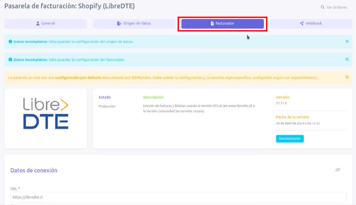Click the 'Estado' column heading
Image resolution: width=356 pixels, height=205 pixels.
pyautogui.click(x=105, y=97)
